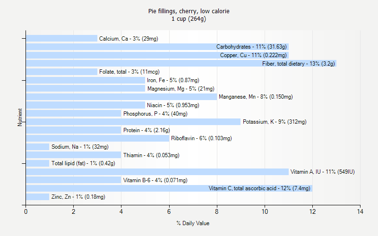378x236 pixels.
Task: Click the 'Fiber, total dietary - 13% (3.2g)' label
Action: pyautogui.click(x=299, y=64)
